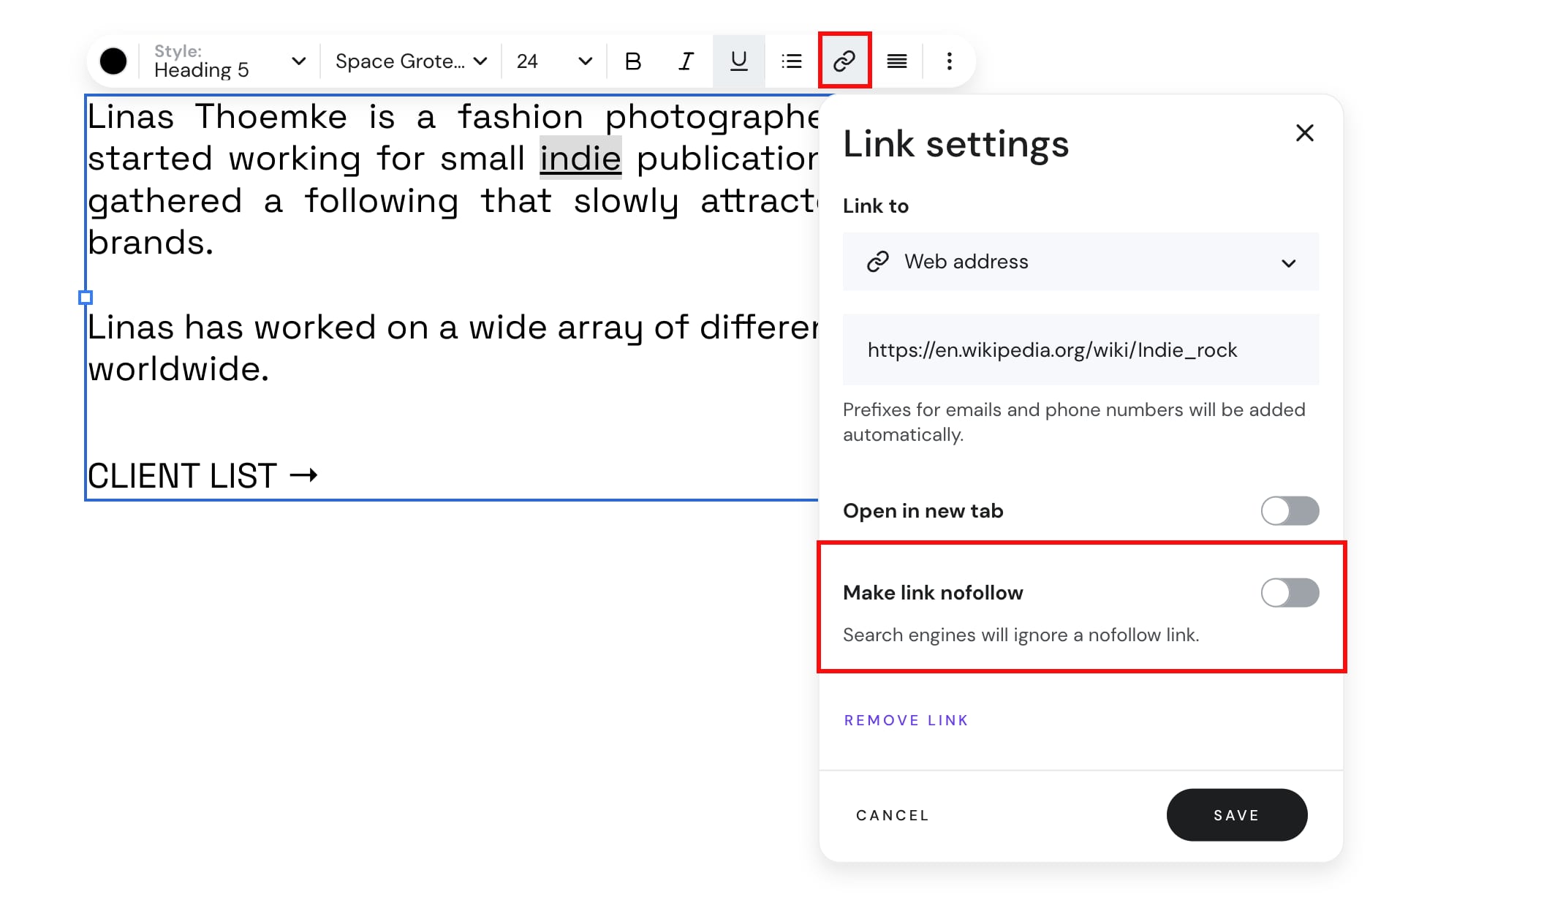The image size is (1544, 911).
Task: Toggle underline formatting
Action: pyautogui.click(x=738, y=61)
